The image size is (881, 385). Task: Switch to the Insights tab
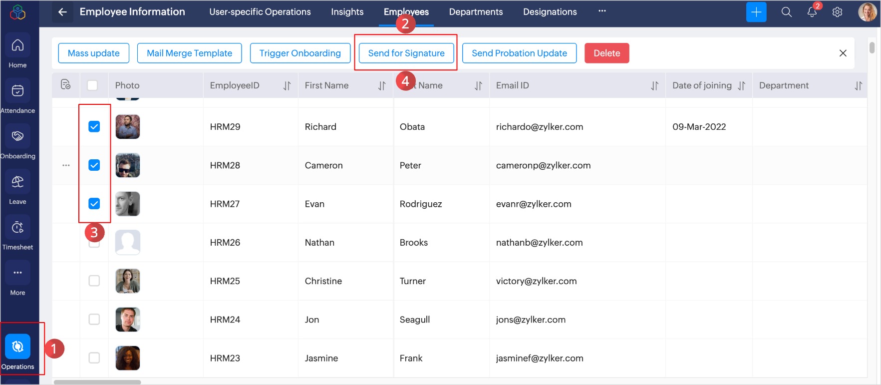pos(347,12)
